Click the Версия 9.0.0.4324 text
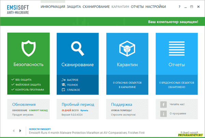Image resolution: width=205 pixels, height=138 pixels. [x=72, y=115]
